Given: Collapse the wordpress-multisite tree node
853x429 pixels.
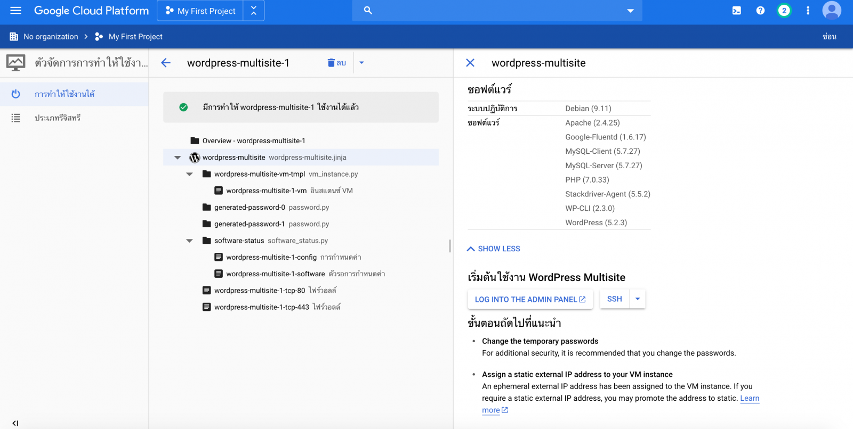Looking at the screenshot, I should [x=178, y=158].
